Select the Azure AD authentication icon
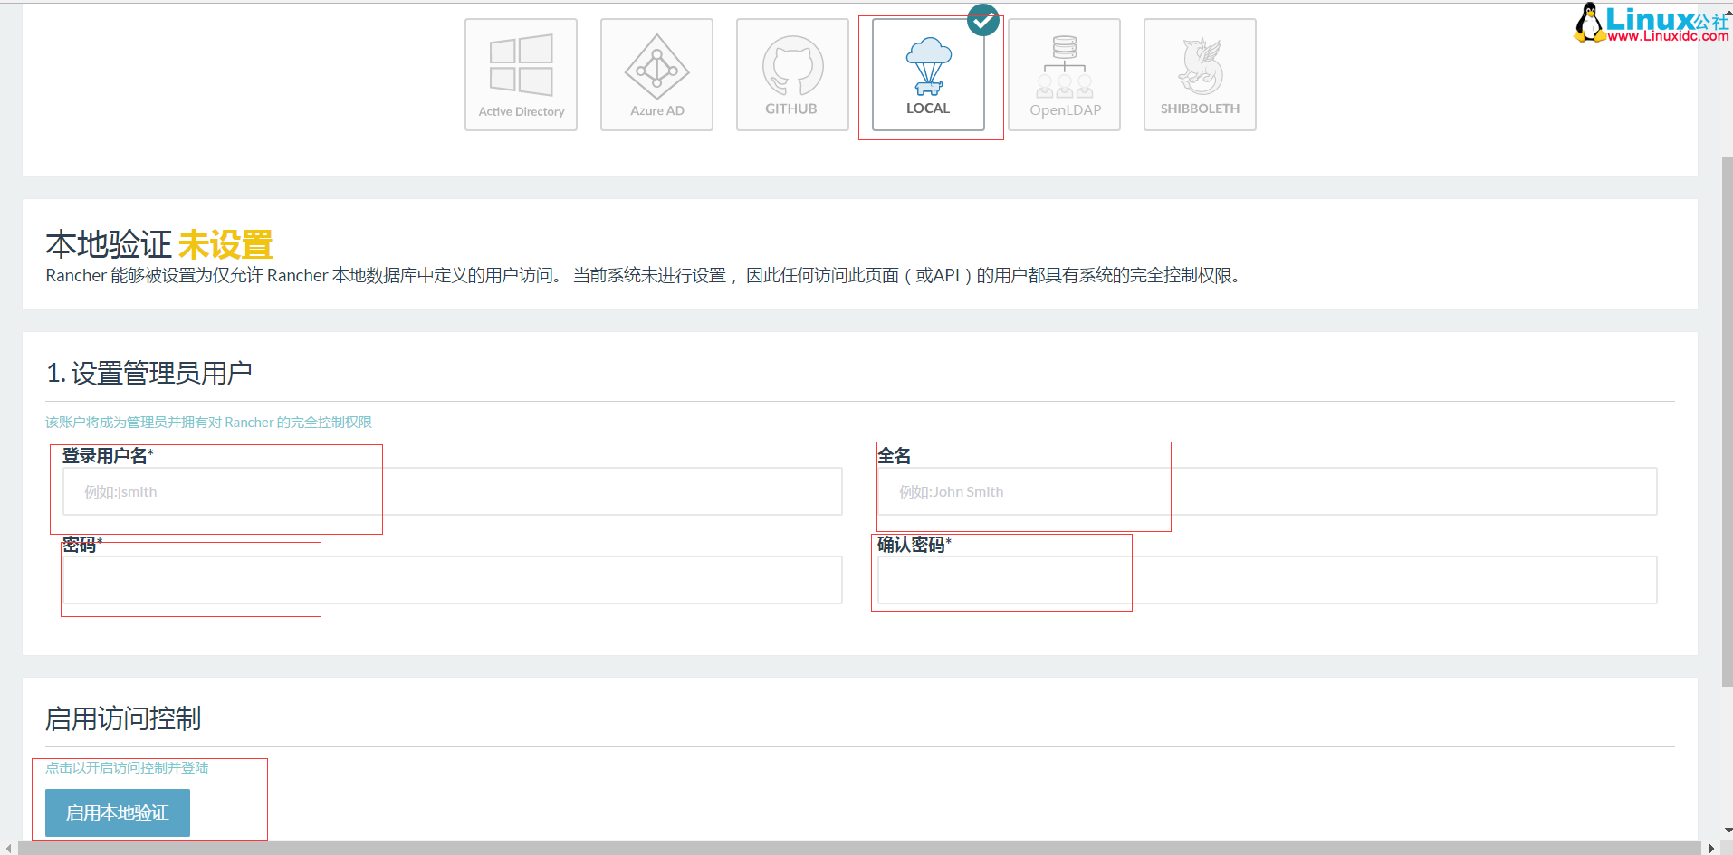 (656, 73)
